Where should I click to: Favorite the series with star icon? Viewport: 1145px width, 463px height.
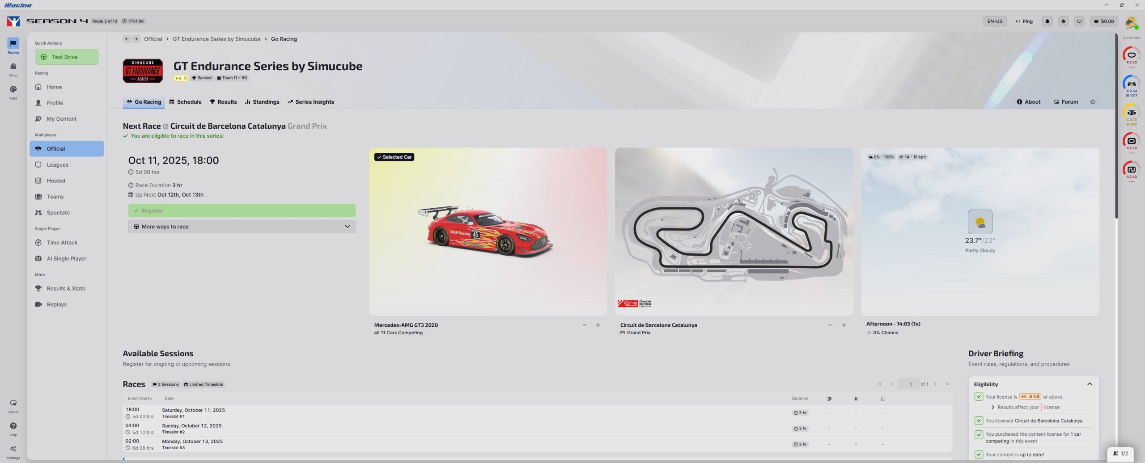point(1093,102)
